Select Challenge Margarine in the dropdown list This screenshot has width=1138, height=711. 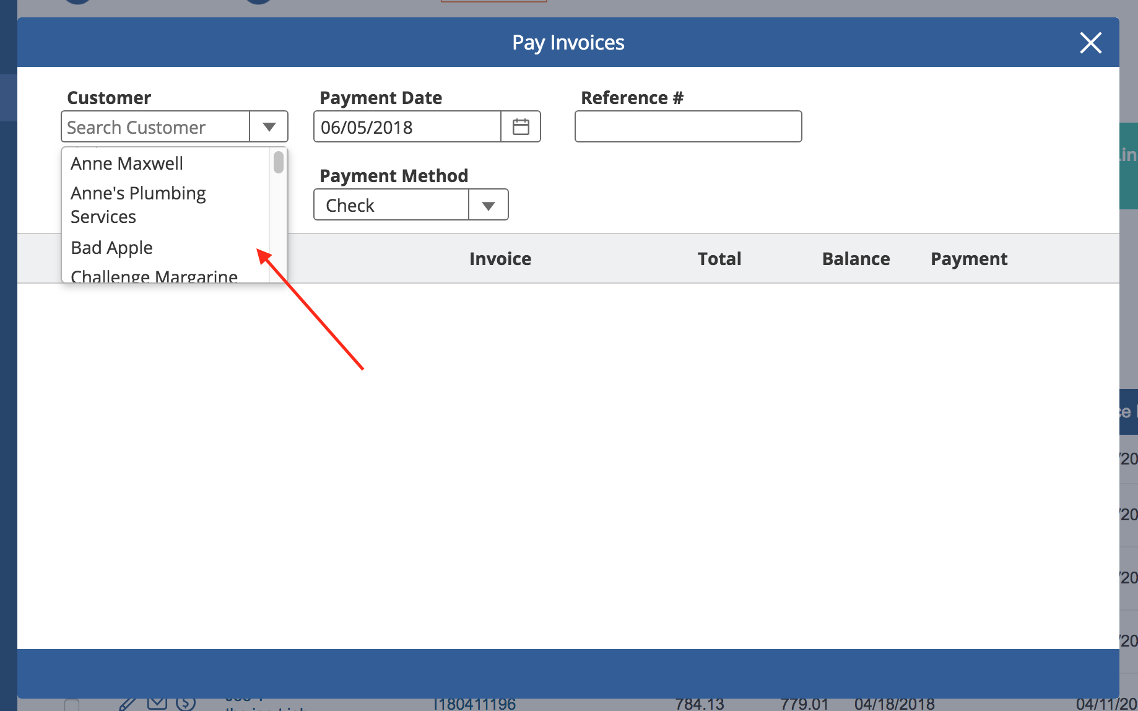(x=154, y=276)
